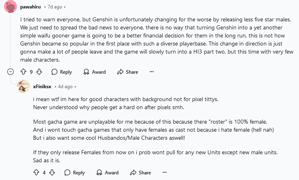Reply to xFiniksx's comment
299x180 pixels.
click(74, 172)
